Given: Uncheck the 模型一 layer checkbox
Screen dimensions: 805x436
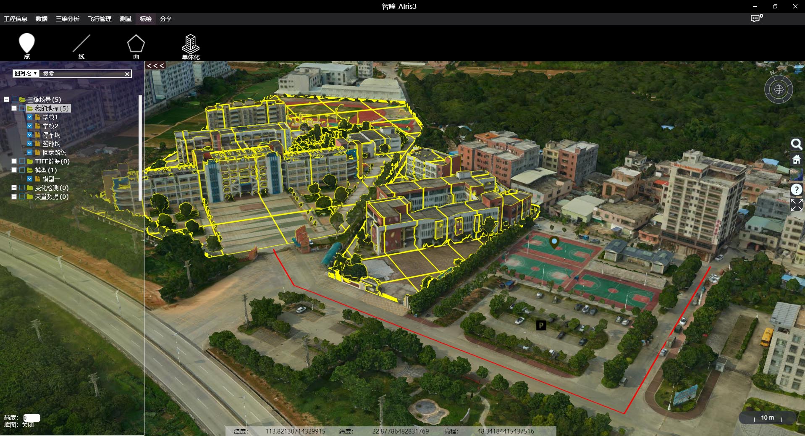Looking at the screenshot, I should [30, 179].
